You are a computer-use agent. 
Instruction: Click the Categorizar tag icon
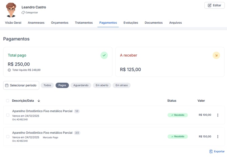pyautogui.click(x=23, y=12)
